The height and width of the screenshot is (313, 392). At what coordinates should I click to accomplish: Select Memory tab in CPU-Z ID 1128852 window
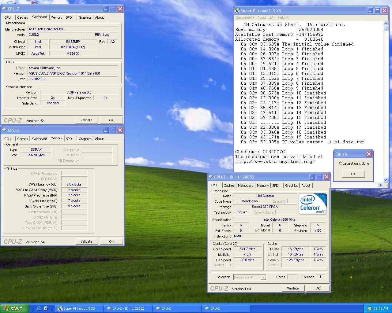(262, 186)
